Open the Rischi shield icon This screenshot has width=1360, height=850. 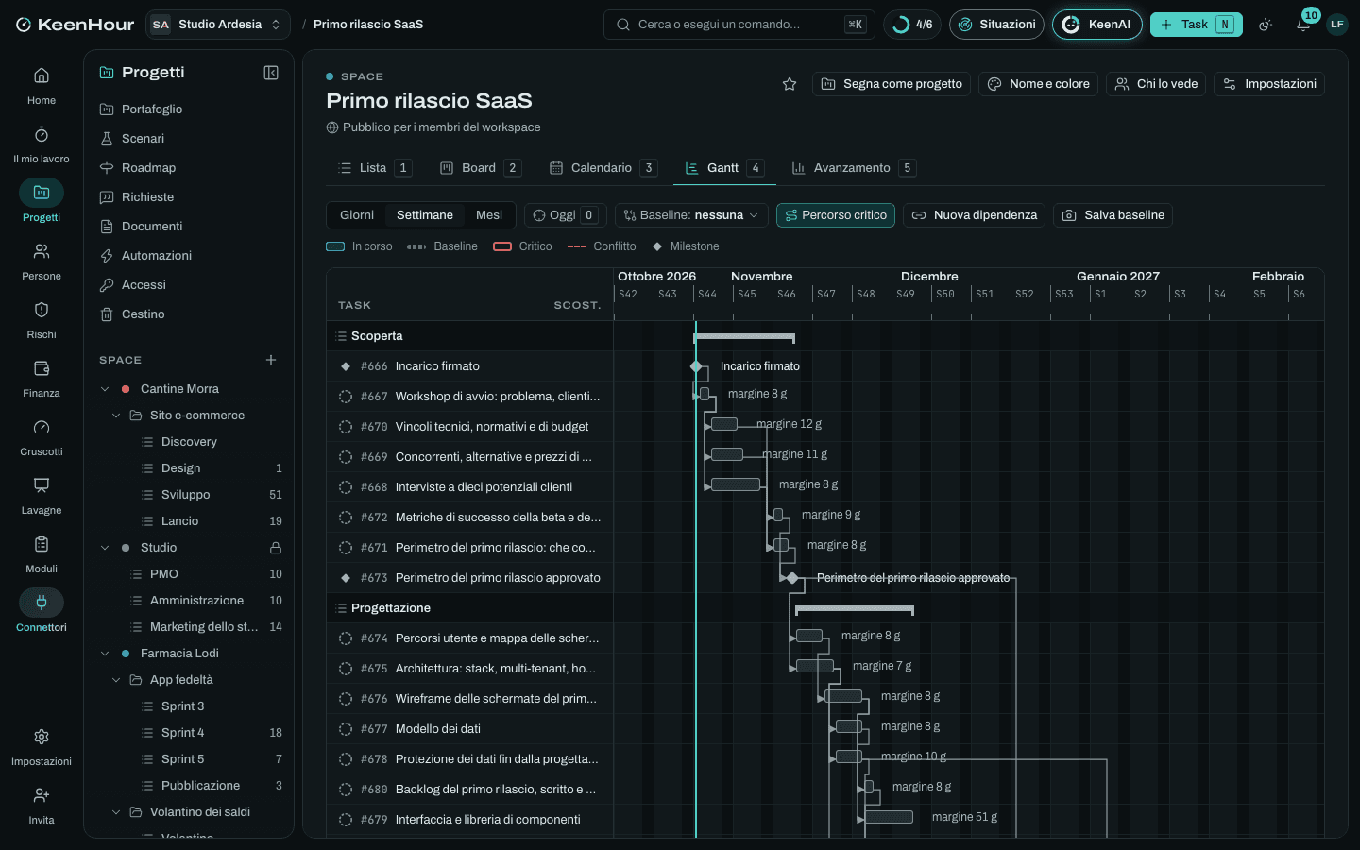(x=42, y=310)
